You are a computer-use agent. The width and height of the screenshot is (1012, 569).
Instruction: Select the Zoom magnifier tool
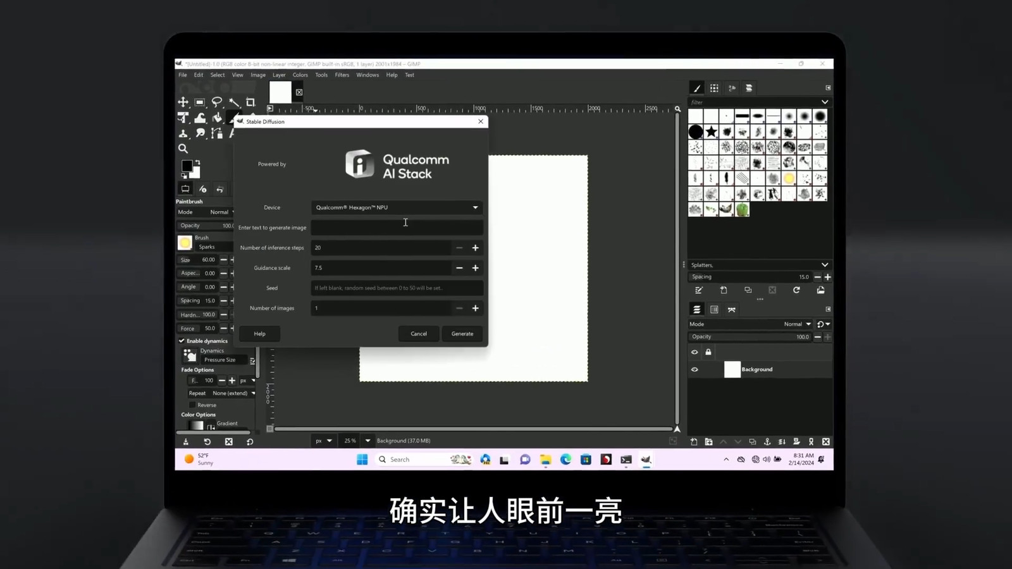pyautogui.click(x=183, y=149)
